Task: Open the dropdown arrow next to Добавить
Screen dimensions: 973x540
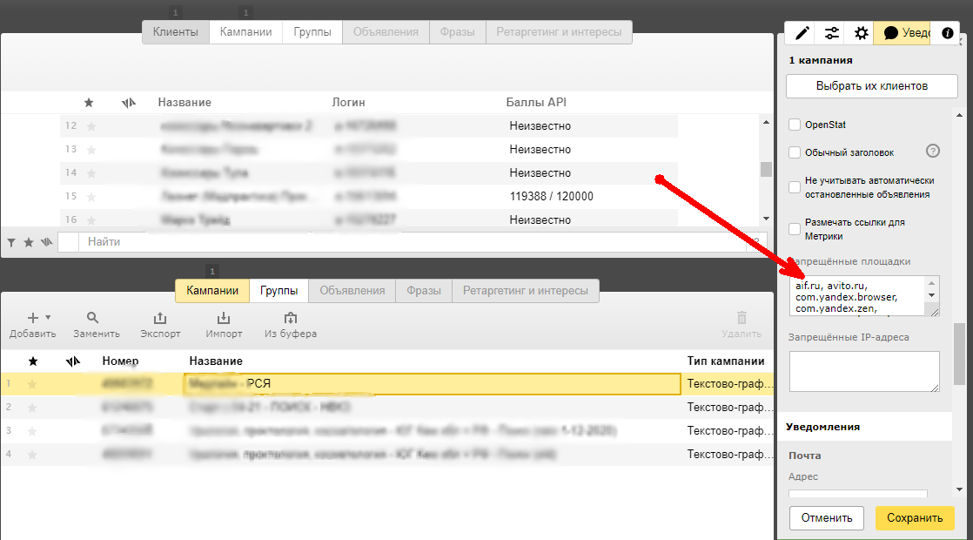Action: [48, 318]
